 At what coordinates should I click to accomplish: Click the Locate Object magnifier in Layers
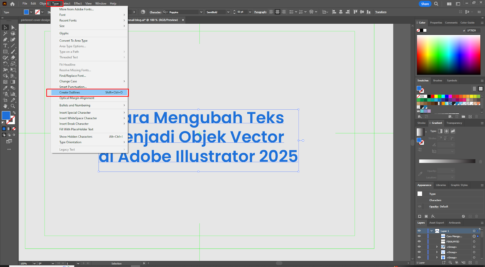pyautogui.click(x=450, y=262)
